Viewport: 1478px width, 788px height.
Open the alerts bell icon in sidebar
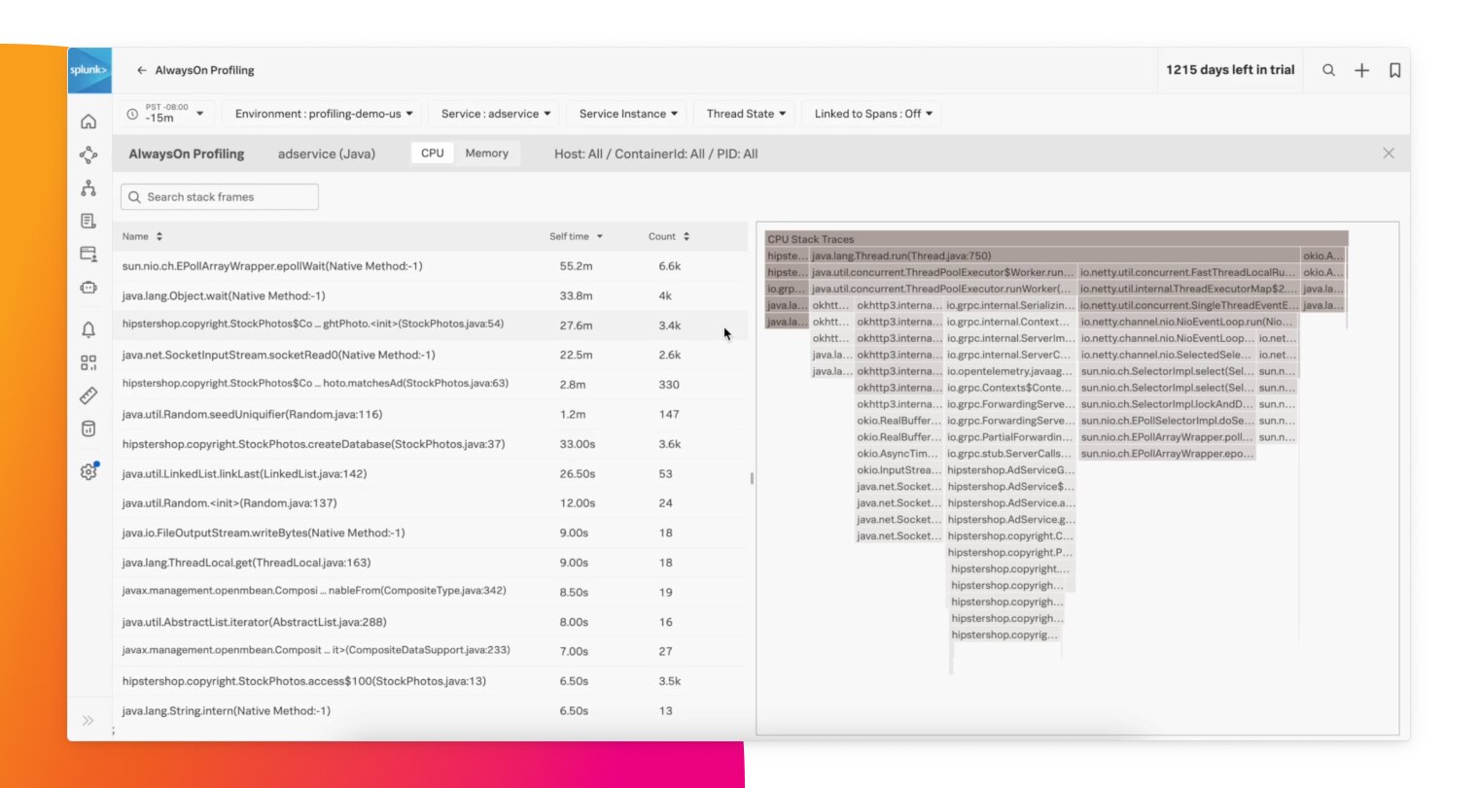88,329
